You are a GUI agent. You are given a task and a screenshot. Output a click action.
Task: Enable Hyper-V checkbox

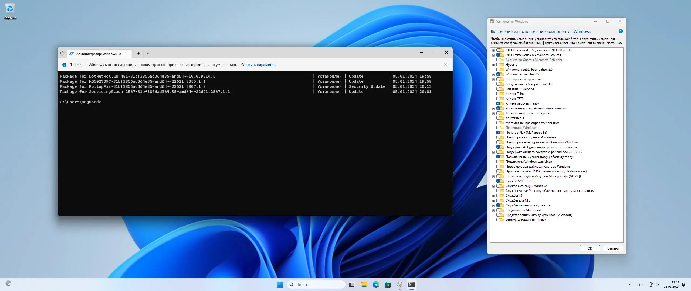click(498, 65)
